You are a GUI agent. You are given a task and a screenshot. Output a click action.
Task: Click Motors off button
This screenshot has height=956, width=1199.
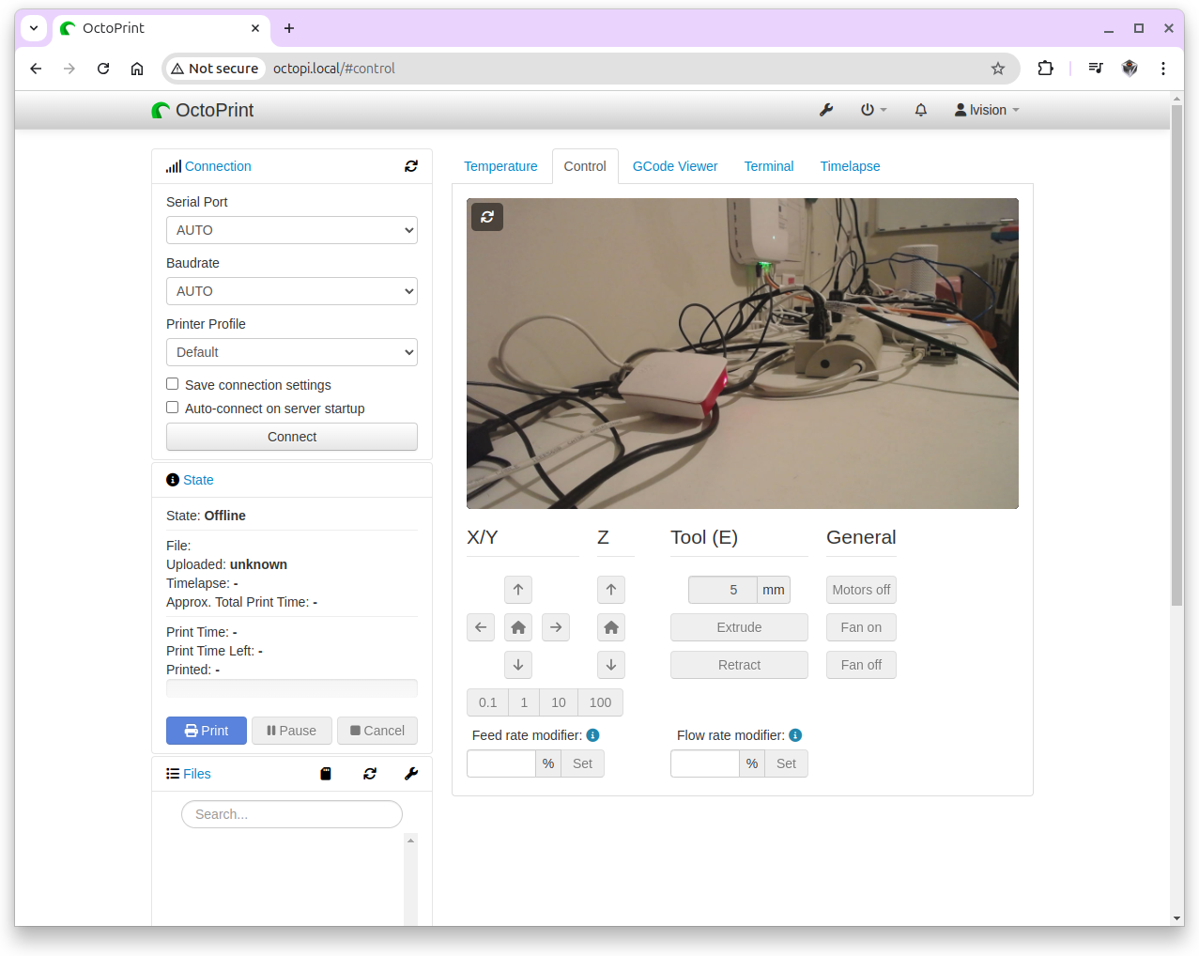(861, 590)
